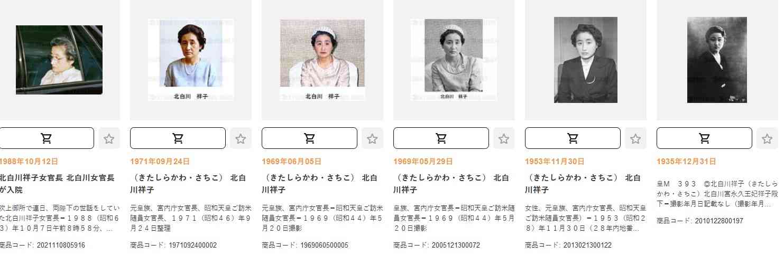Open the 1971 portrait thumbnail in blue dress
This screenshot has width=784, height=255.
pos(191,60)
